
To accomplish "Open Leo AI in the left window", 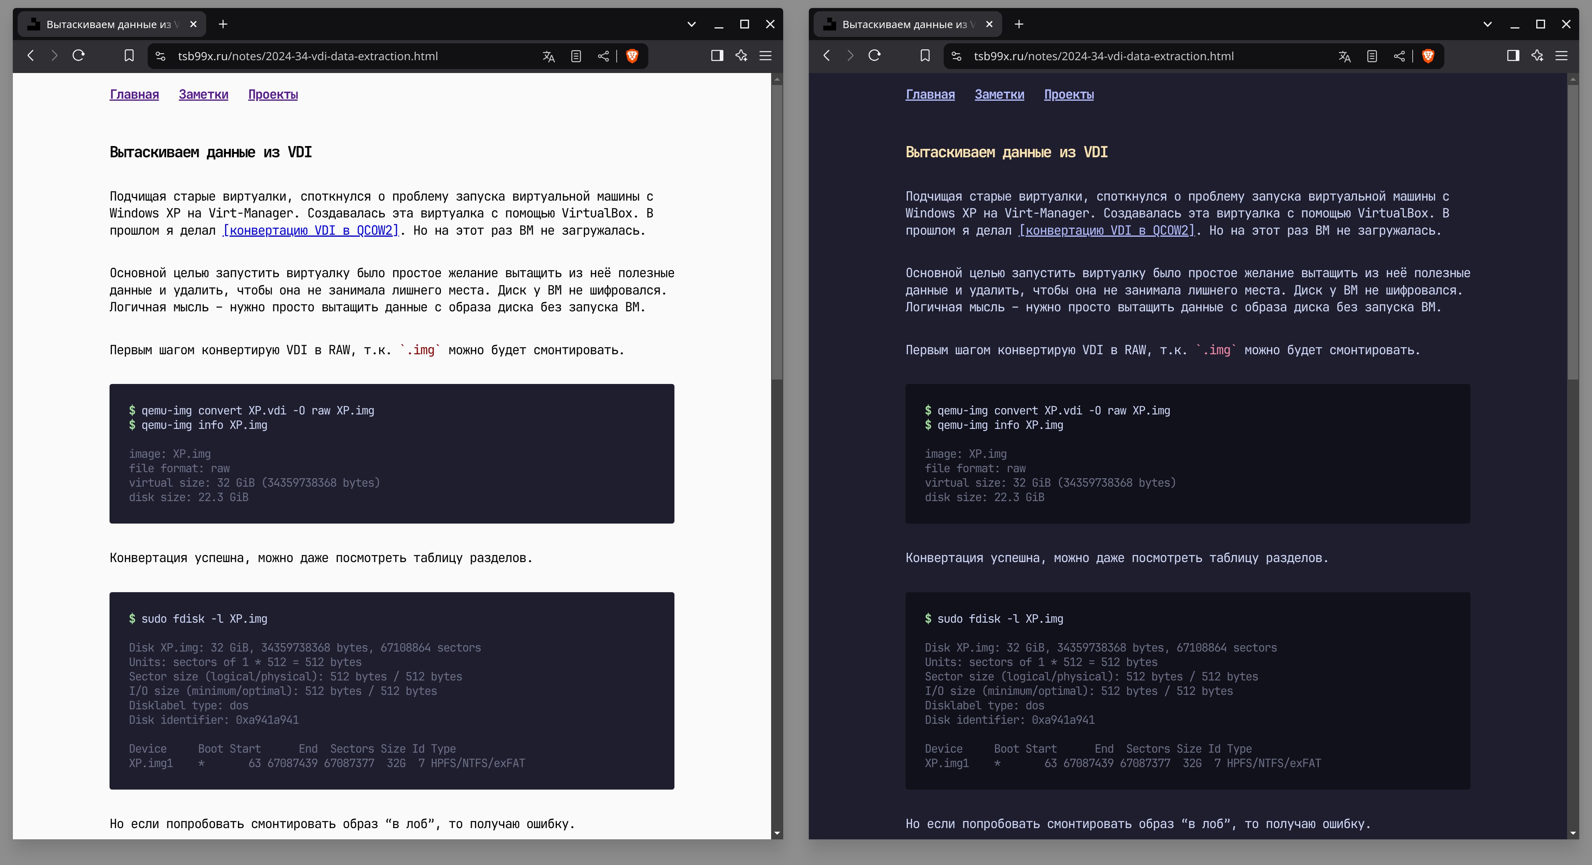I will pos(741,56).
